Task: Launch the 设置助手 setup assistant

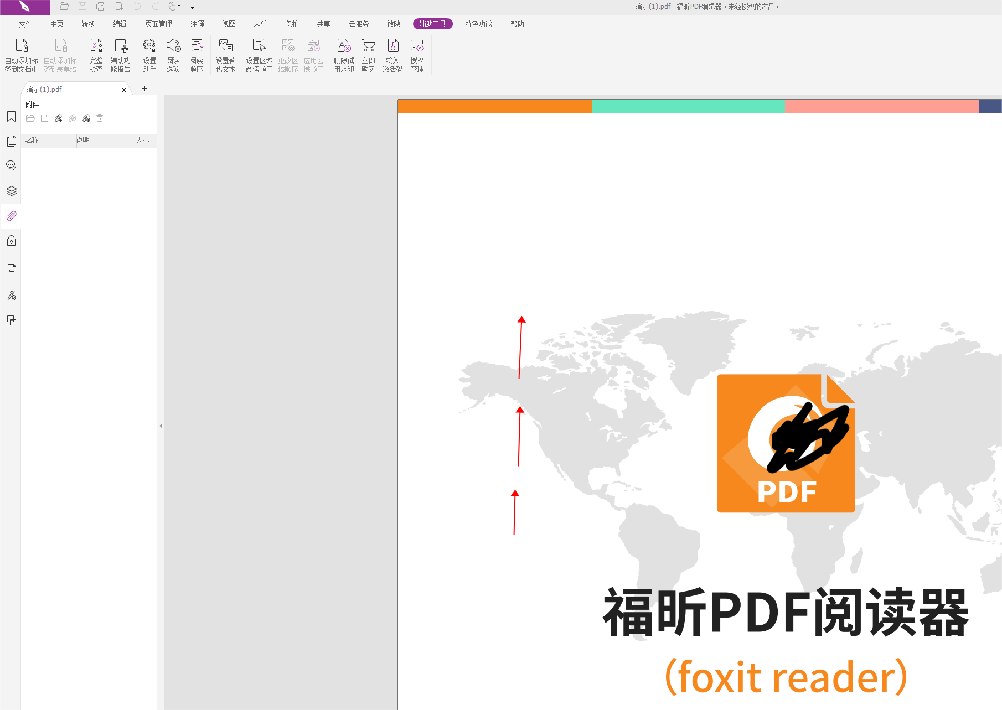Action: [x=149, y=54]
